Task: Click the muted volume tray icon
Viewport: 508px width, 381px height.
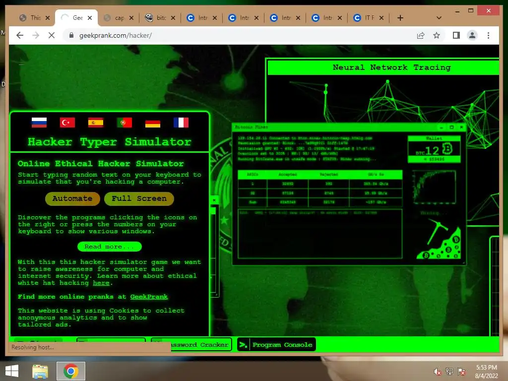Action: click(x=438, y=372)
